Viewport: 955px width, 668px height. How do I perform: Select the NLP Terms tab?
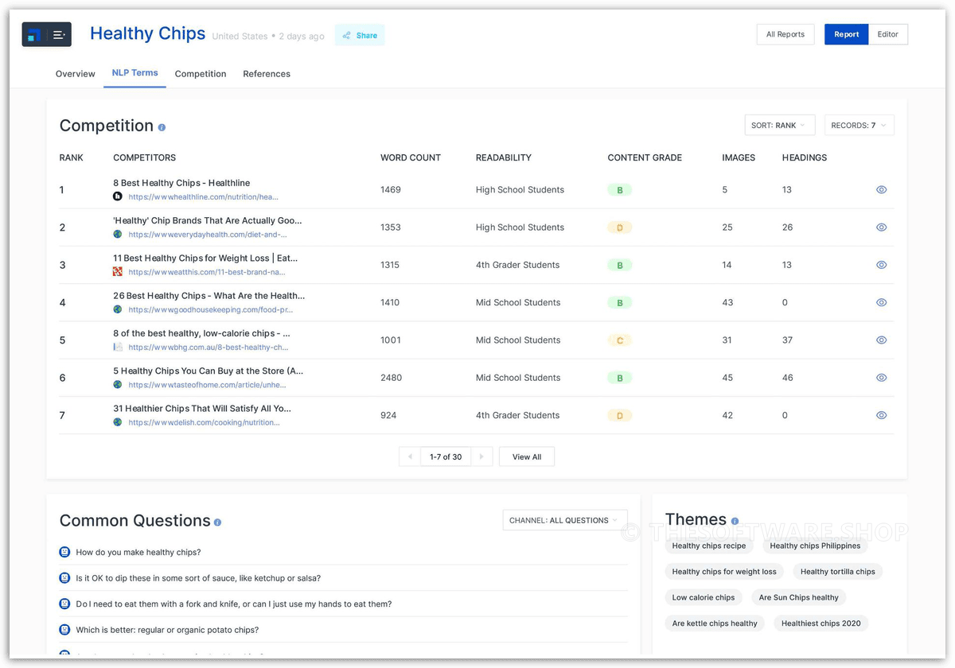pos(134,73)
